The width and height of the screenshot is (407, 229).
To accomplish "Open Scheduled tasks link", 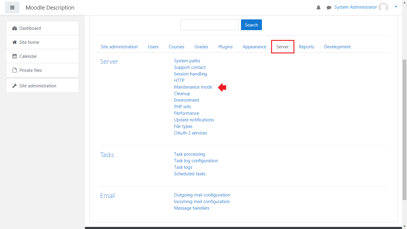I will click(x=190, y=174).
